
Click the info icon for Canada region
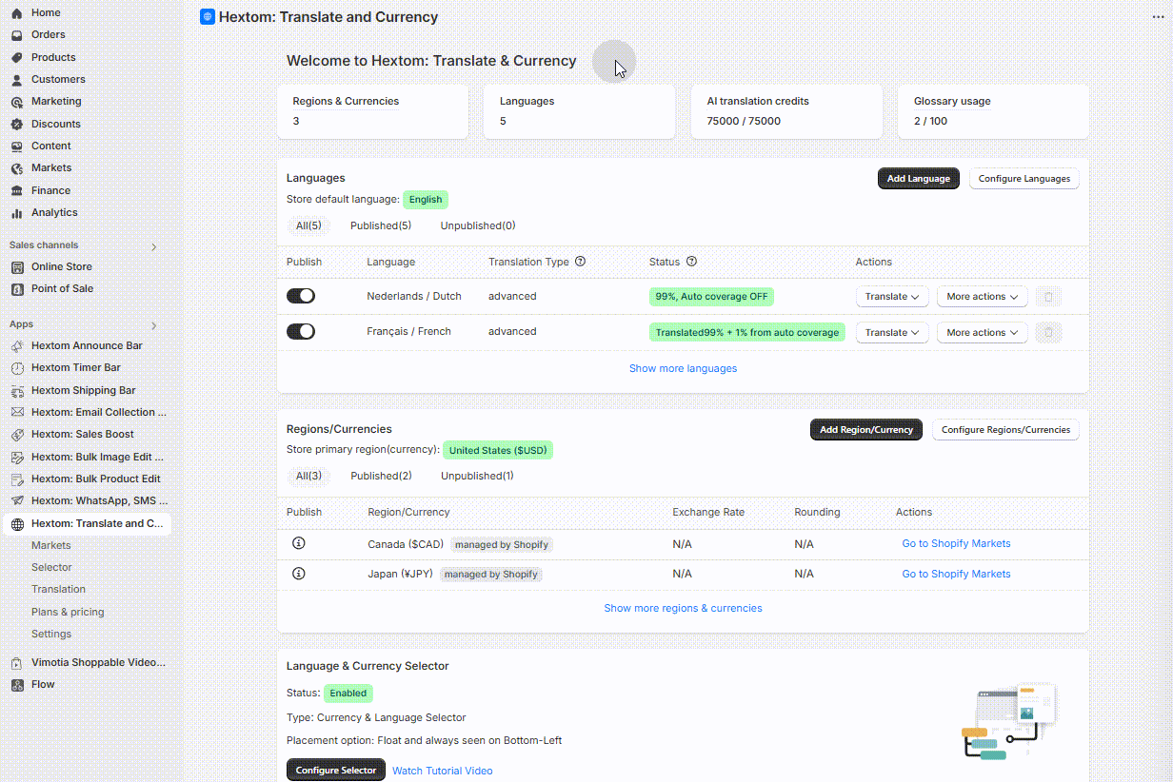point(299,543)
